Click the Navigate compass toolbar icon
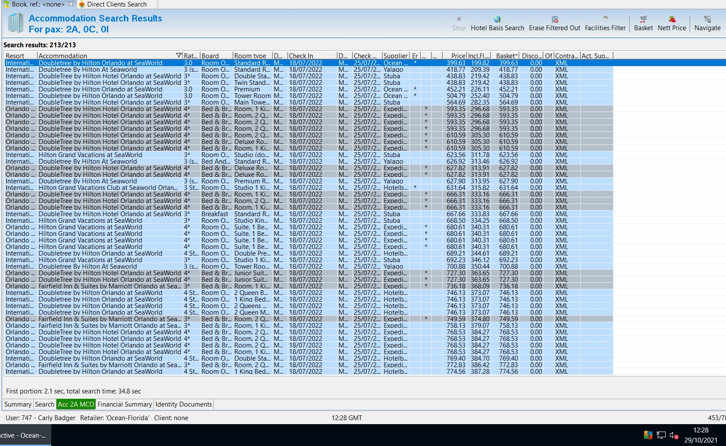The width and height of the screenshot is (726, 446). point(708,19)
